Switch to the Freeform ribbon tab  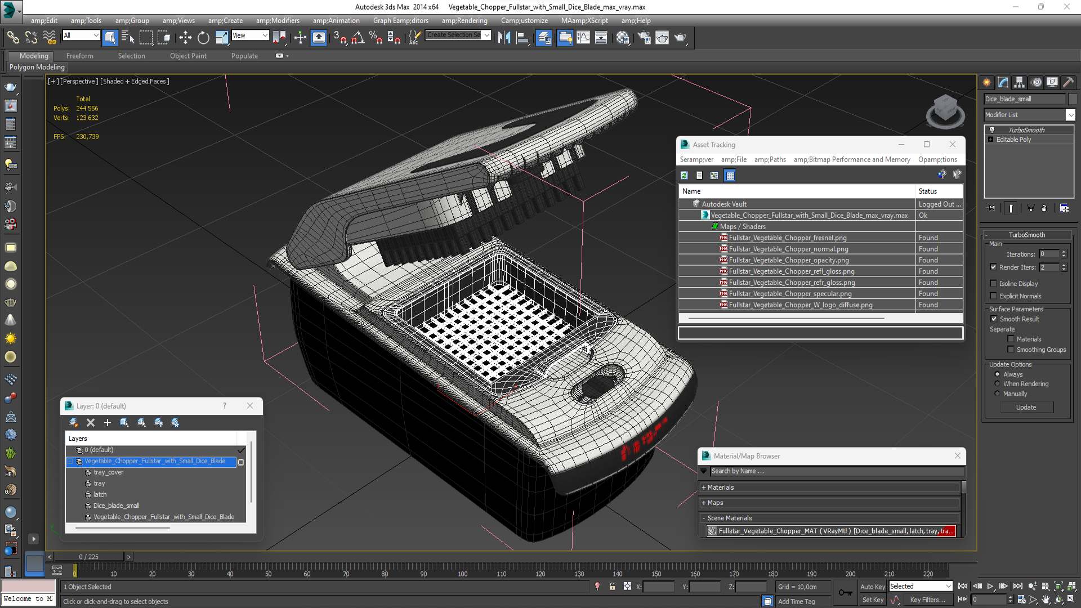pyautogui.click(x=80, y=56)
